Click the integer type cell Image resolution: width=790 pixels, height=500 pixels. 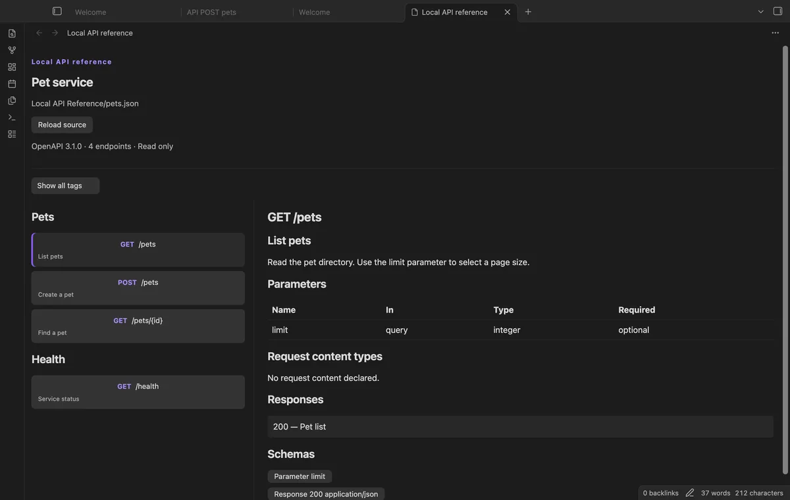coord(507,330)
